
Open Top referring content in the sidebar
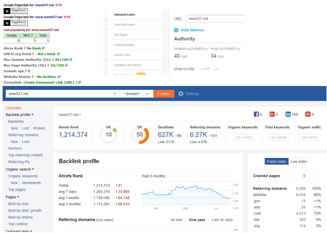pyautogui.click(x=25, y=155)
